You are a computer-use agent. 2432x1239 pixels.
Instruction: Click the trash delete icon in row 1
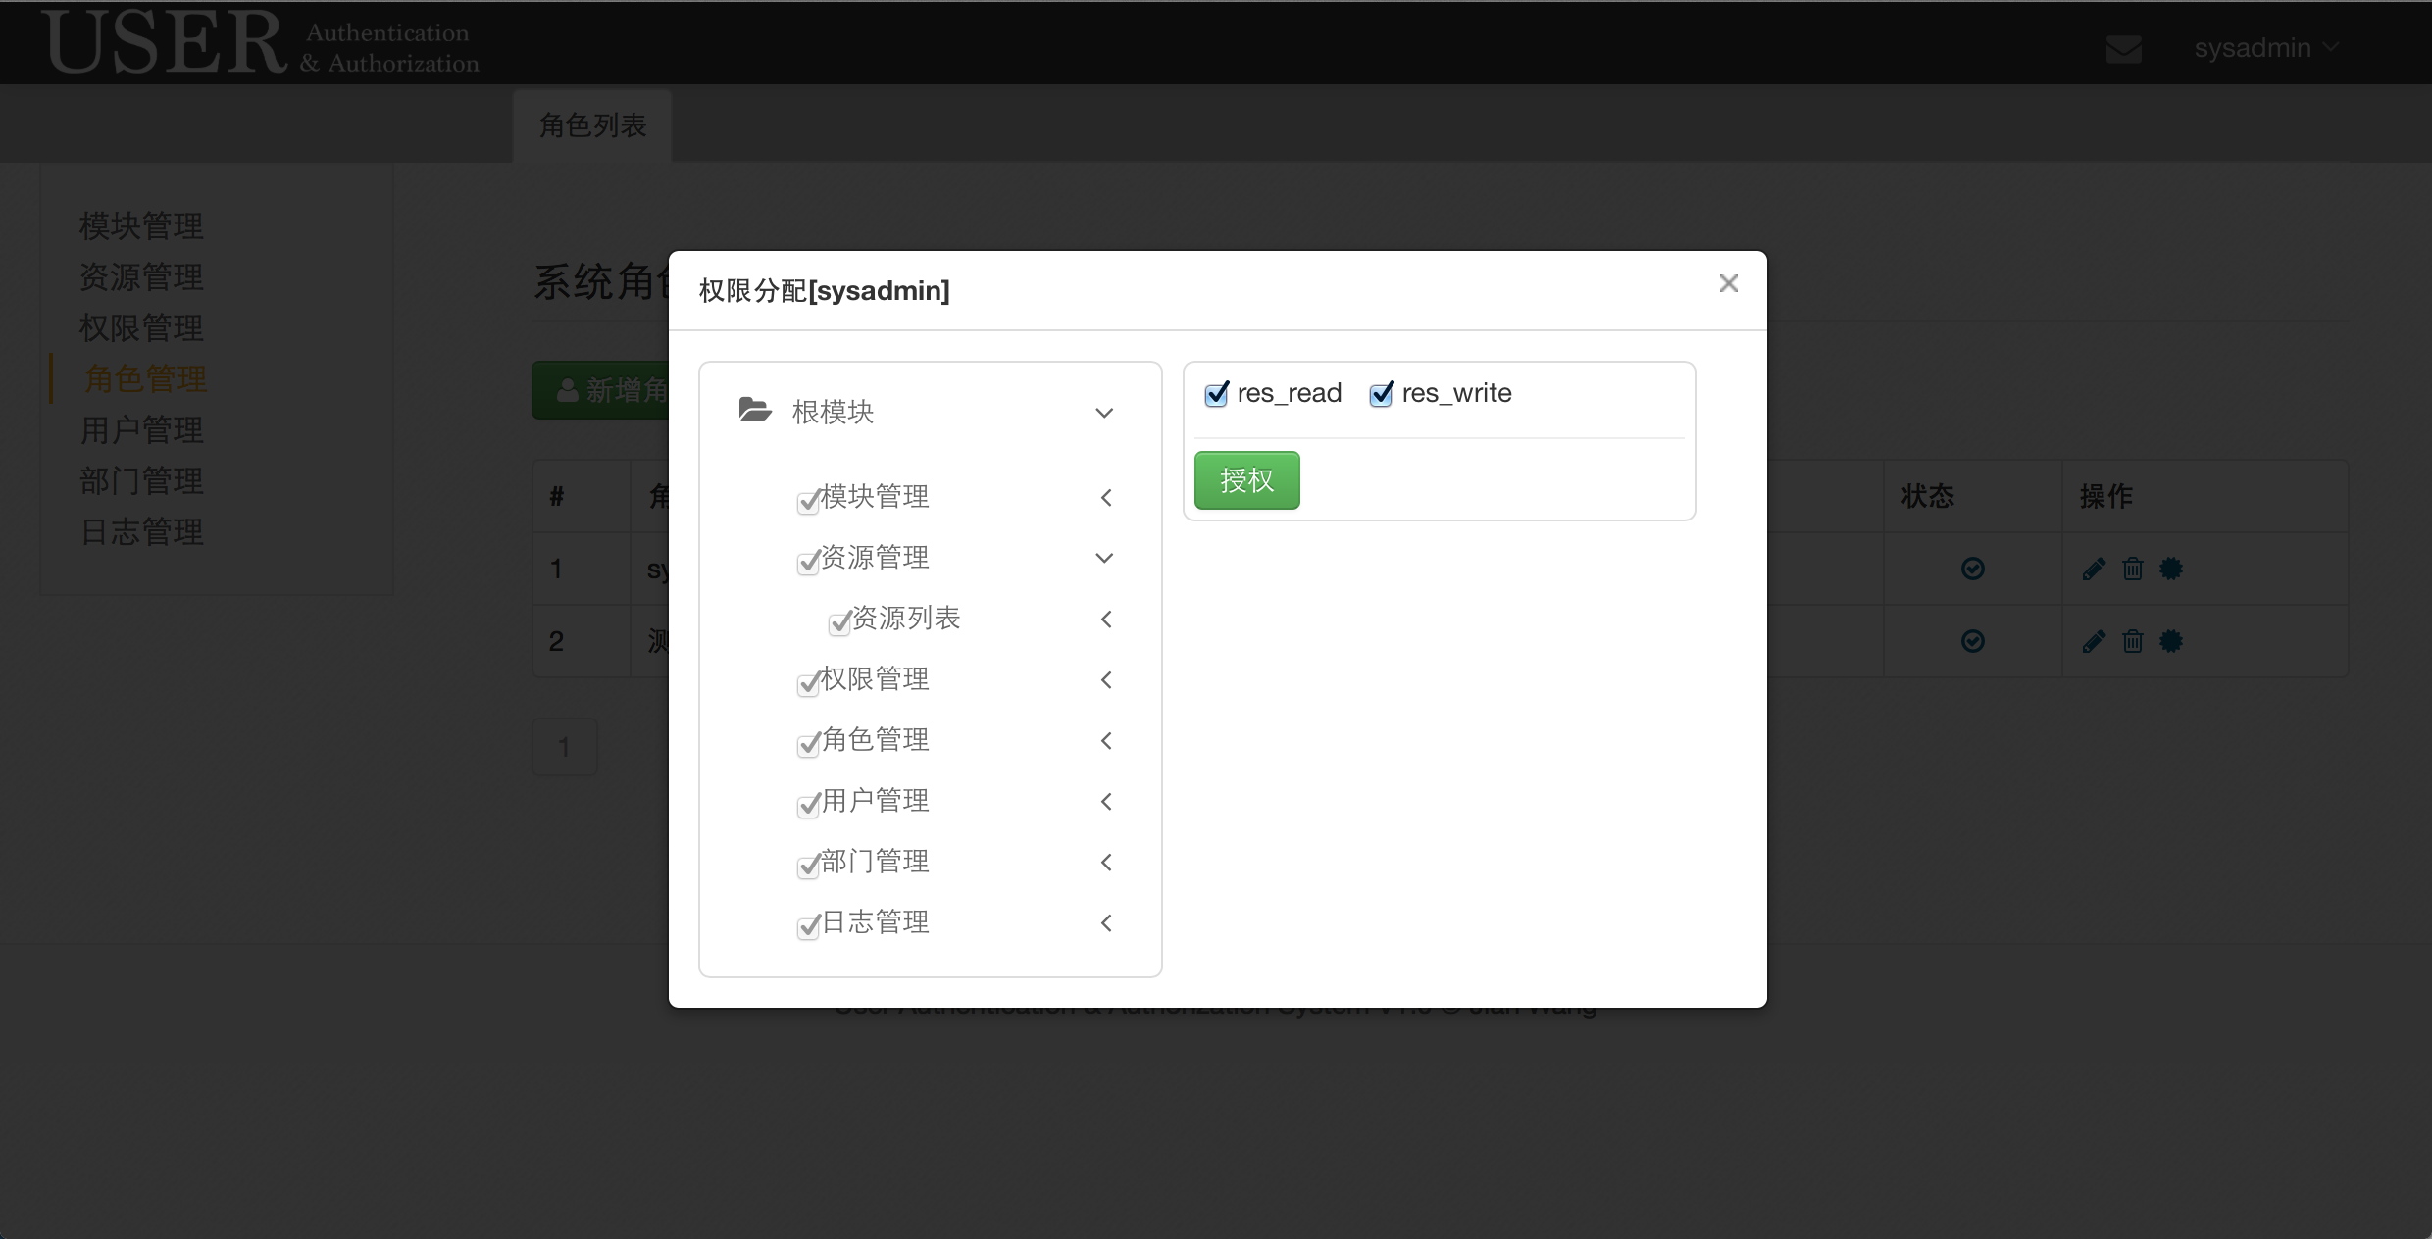[x=2133, y=569]
